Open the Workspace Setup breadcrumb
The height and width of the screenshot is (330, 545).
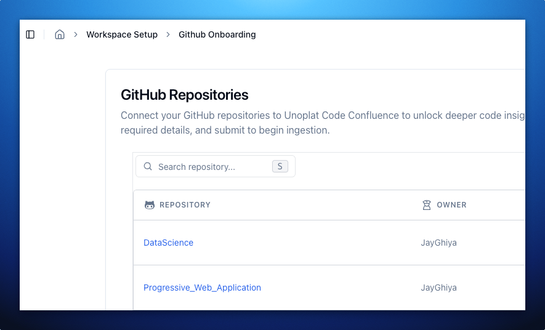point(122,34)
